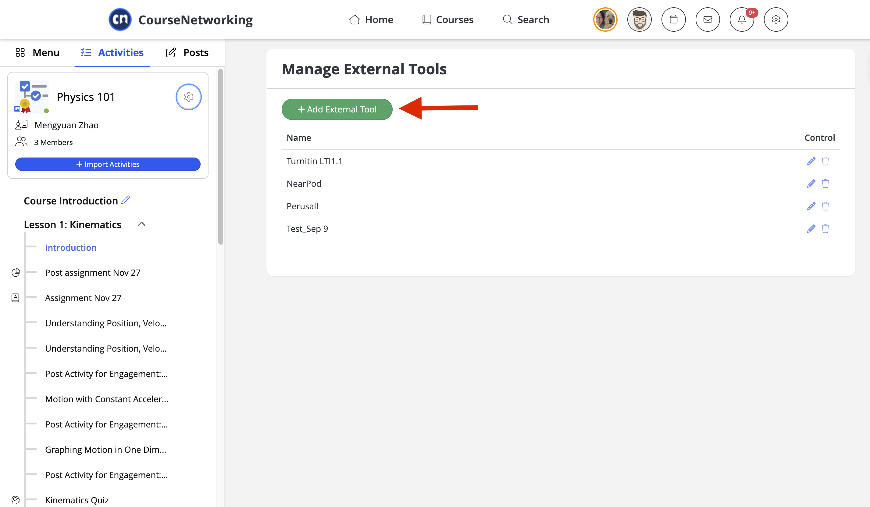Edit the NearPod tool

811,184
